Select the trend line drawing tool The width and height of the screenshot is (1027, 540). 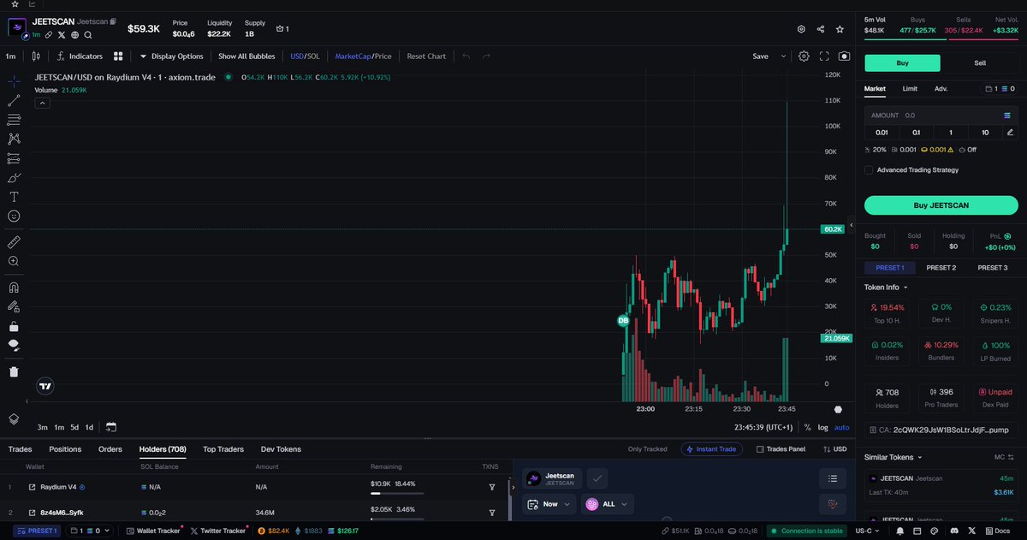[x=14, y=101]
